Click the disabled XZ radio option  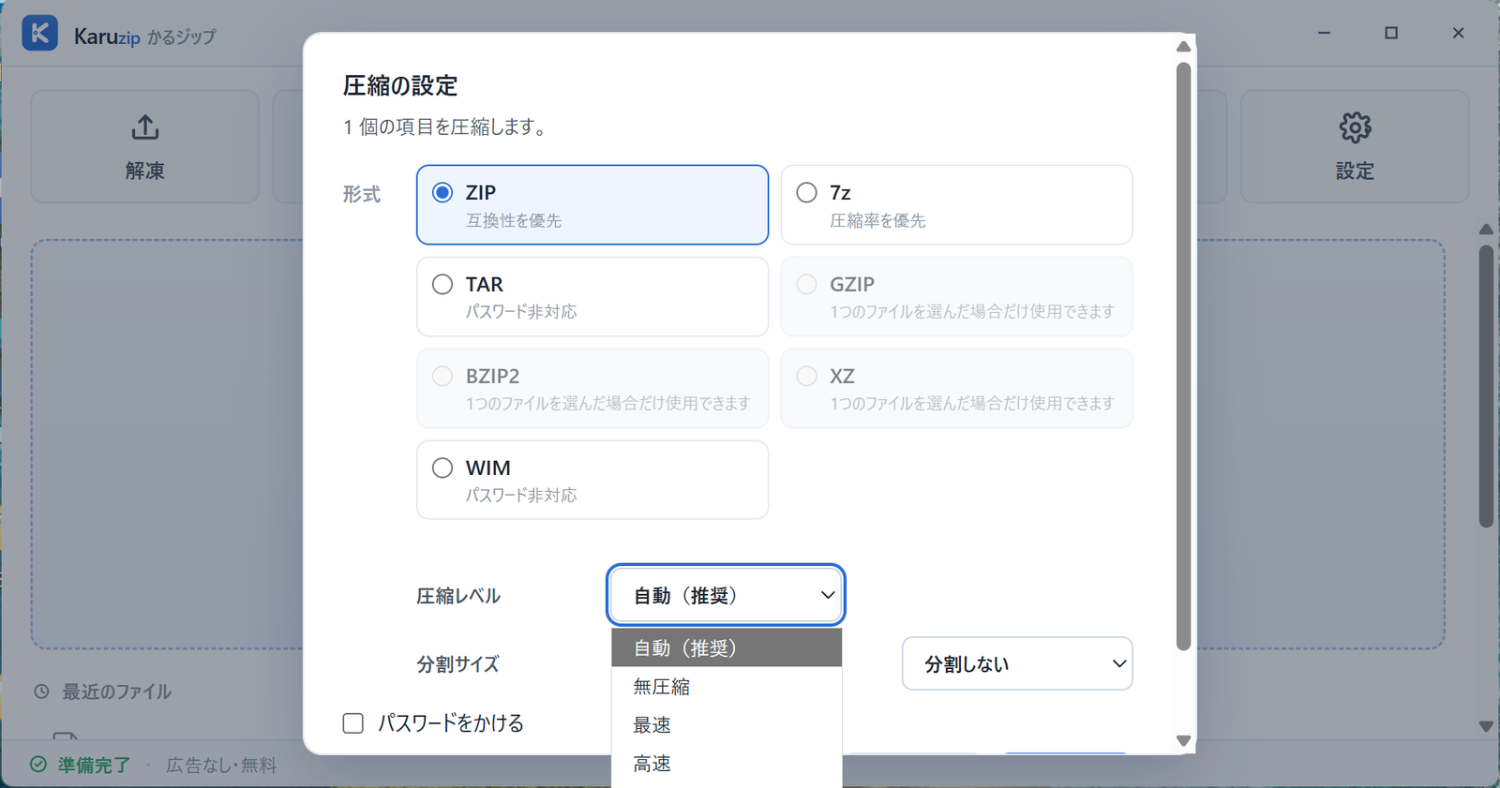pos(806,376)
